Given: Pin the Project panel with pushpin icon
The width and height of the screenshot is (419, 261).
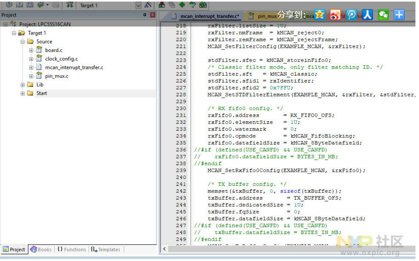Looking at the screenshot, I should [x=145, y=15].
